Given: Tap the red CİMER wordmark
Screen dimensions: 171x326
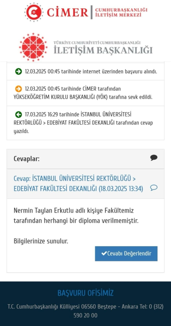Looking at the screenshot, I should tap(67, 12).
